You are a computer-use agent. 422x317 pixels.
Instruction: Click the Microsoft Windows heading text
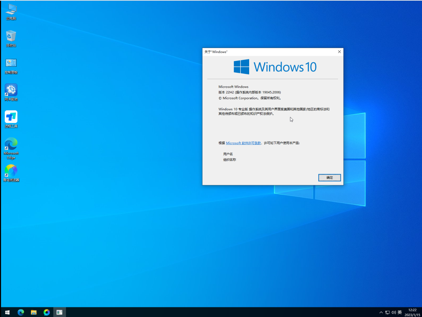click(x=233, y=87)
